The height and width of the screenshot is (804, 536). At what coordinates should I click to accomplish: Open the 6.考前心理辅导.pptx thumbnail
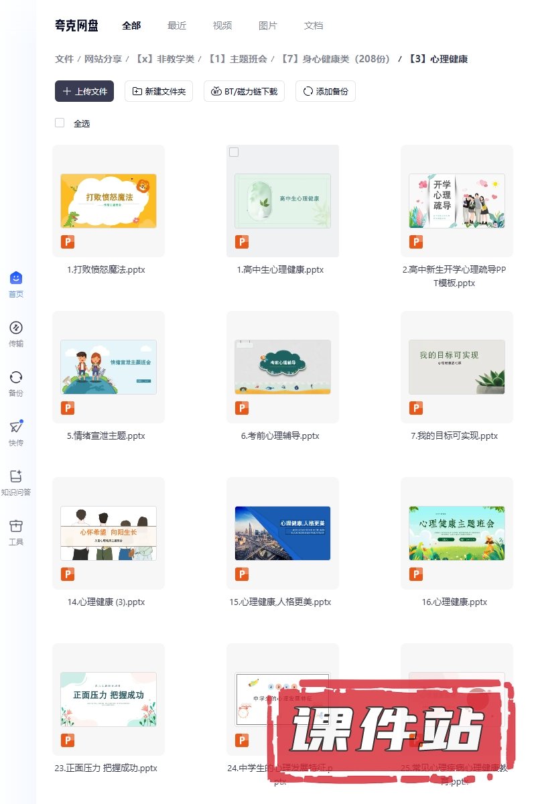[283, 366]
